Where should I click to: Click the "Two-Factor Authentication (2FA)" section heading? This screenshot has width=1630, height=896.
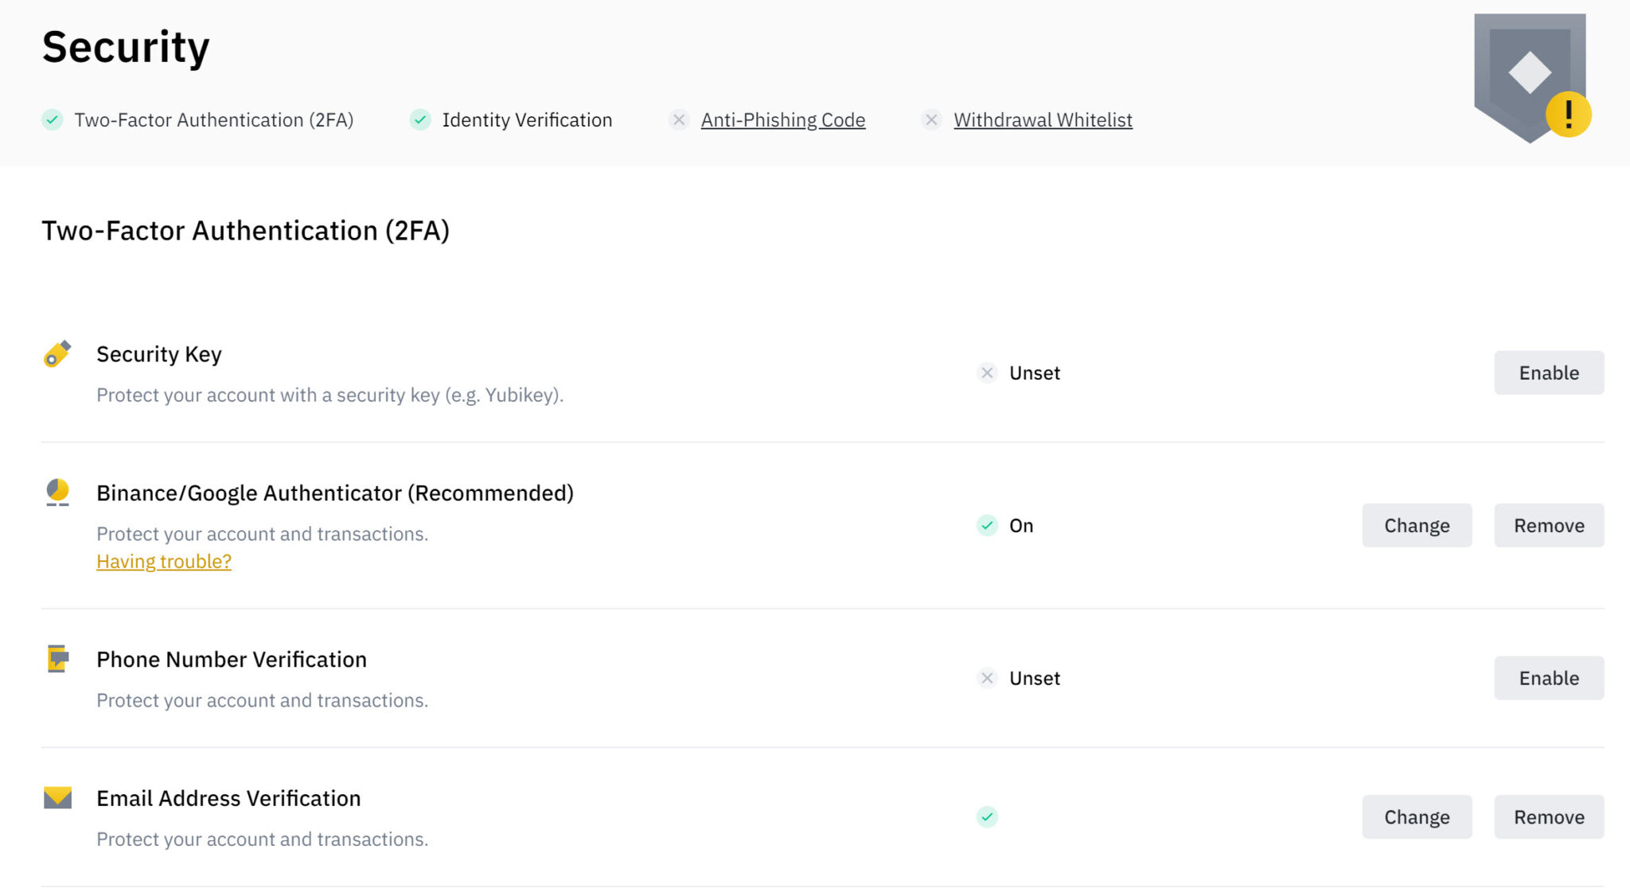[245, 231]
